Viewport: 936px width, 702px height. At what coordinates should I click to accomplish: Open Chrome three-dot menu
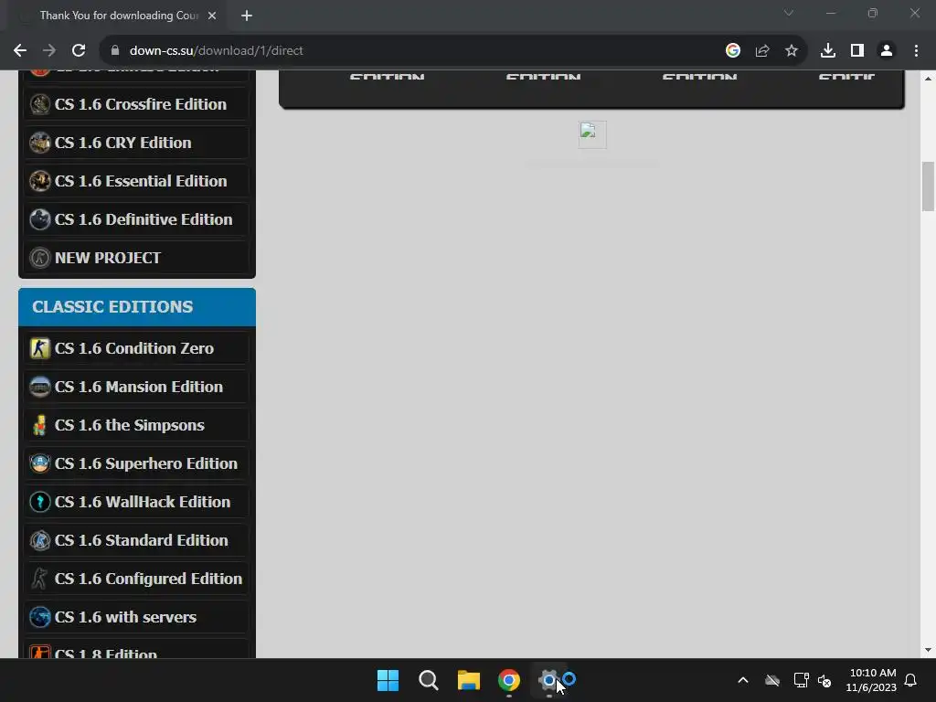pyautogui.click(x=916, y=51)
